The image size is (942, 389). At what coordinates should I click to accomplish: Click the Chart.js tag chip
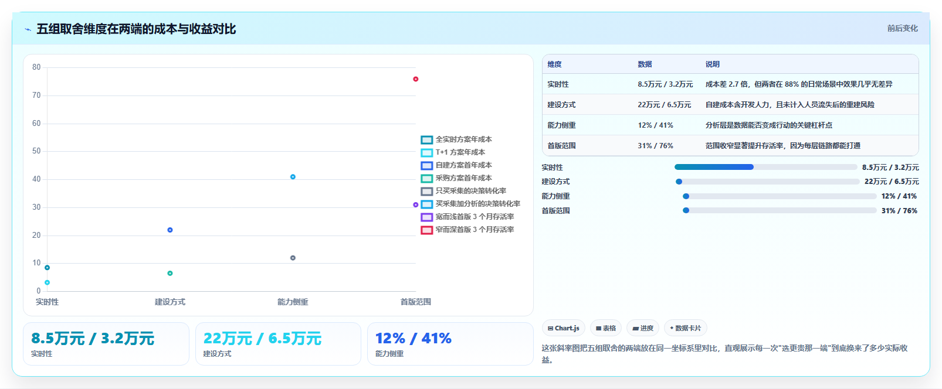(563, 328)
